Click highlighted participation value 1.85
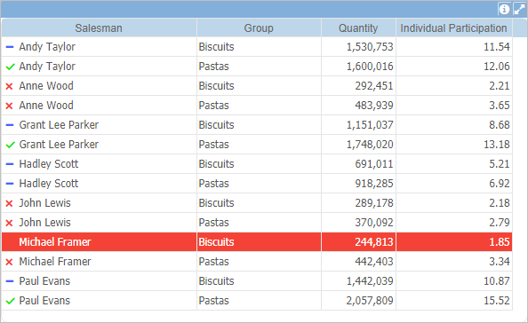The image size is (528, 323). point(500,241)
